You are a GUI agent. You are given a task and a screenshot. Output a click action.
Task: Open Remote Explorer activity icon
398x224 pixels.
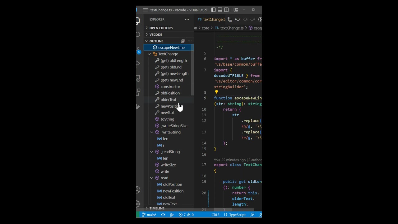point(138,78)
